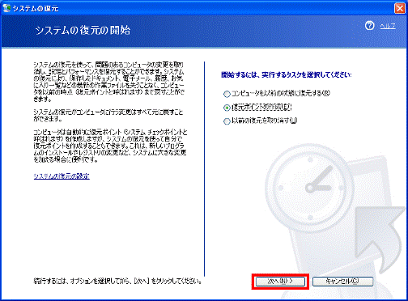Click the 続行するには instruction text at bottom
408x301 pixels.
point(117,282)
